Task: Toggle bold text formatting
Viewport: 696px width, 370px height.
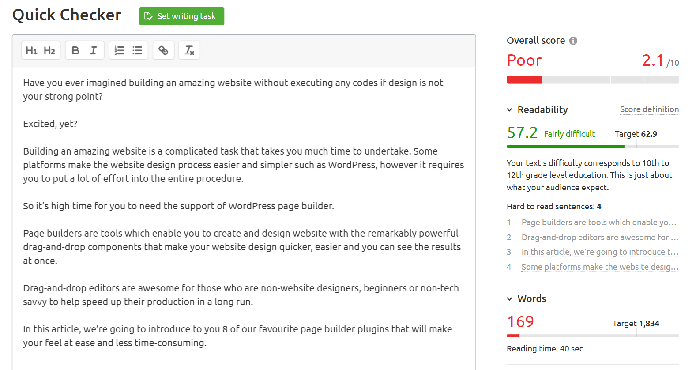Action: 75,50
